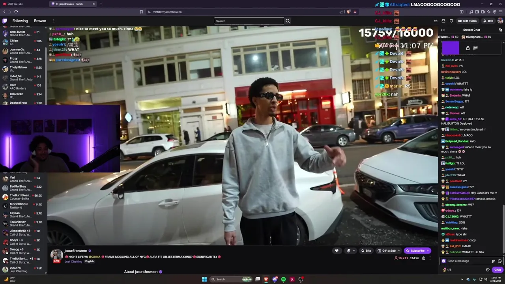This screenshot has width=505, height=284.
Task: Click the Gift Turbo button
Action: click(468, 21)
